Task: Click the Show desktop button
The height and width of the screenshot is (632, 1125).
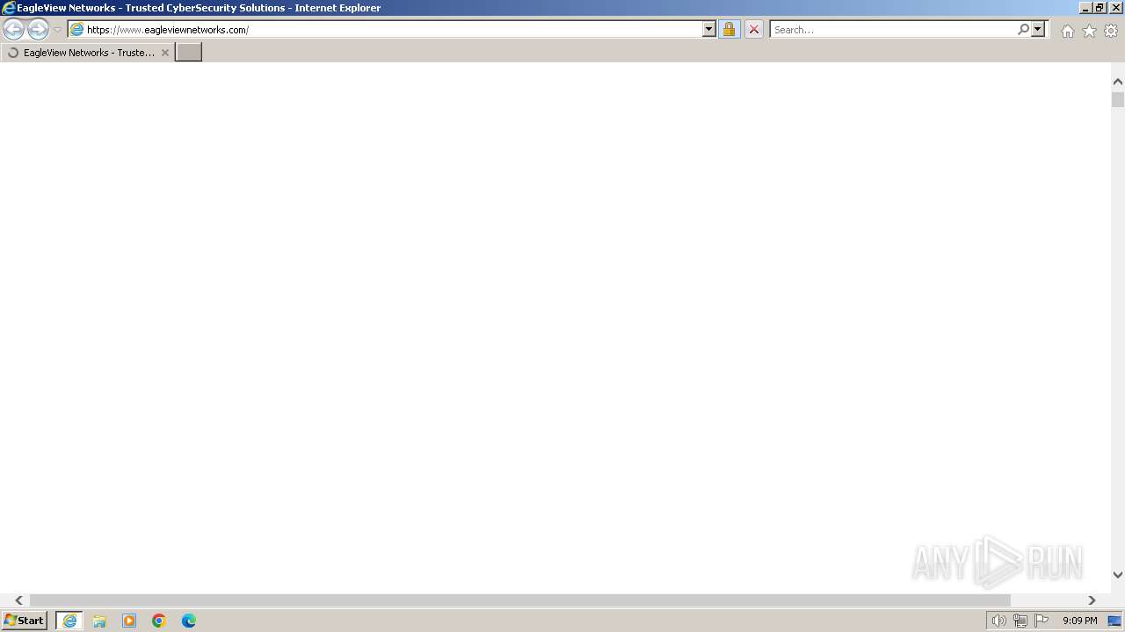Action: 1114,621
